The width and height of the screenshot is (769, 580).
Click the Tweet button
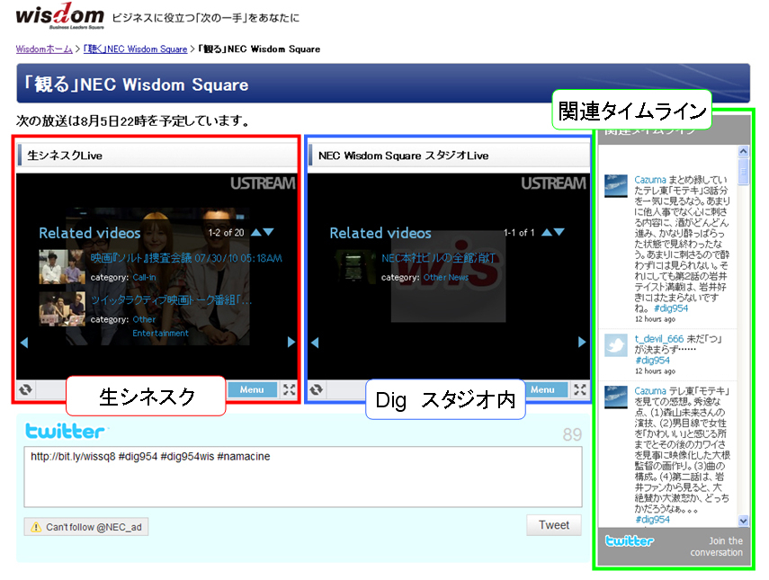554,525
